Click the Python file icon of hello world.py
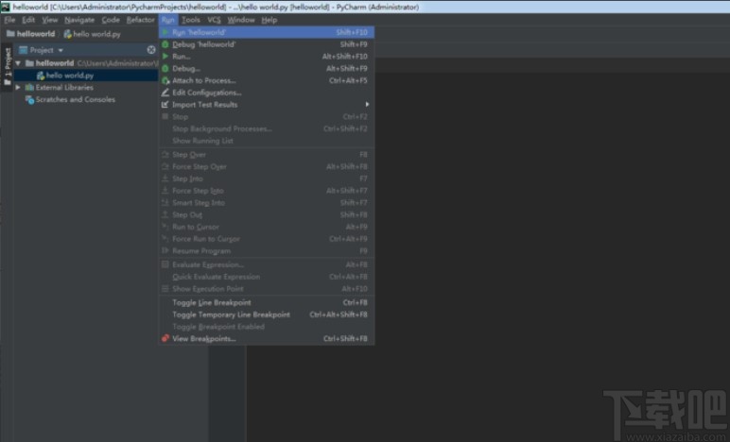730x442 pixels. click(x=40, y=76)
